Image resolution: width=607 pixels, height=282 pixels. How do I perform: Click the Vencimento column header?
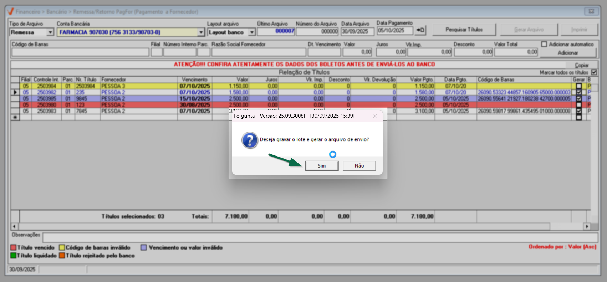tap(194, 80)
